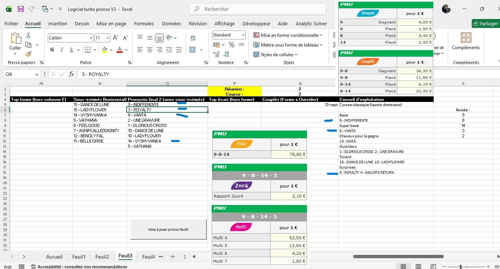Click Mise à jouer pronos feuil3 button
500x269 pixels.
pos(168,230)
